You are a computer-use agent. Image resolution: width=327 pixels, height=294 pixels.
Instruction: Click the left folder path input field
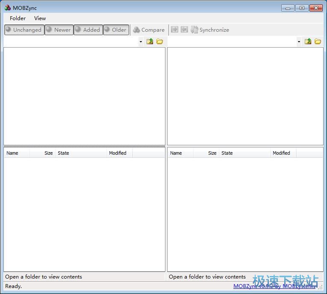click(71, 42)
